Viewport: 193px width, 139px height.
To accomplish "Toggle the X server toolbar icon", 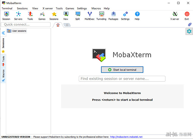I will click(x=175, y=16).
